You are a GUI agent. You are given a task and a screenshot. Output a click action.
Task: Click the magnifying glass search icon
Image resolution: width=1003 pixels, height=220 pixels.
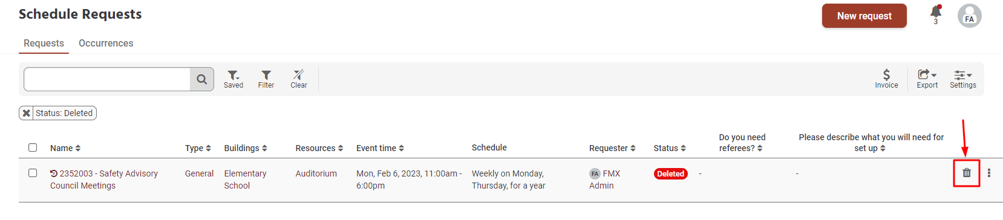point(202,79)
